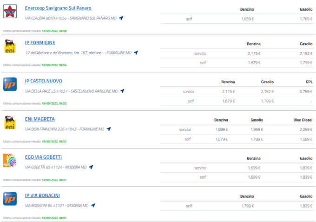The height and width of the screenshot is (222, 316).
Task: Click IP VIA BONACINI self Gasolio 1,829 €
Action: 306,206
